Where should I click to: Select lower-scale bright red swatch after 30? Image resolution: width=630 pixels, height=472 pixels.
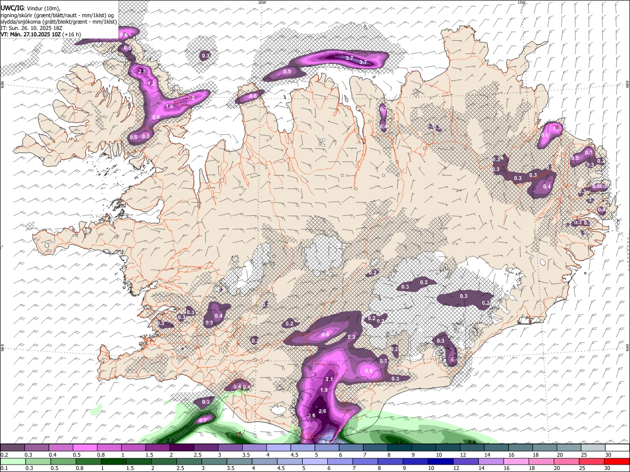pyautogui.click(x=617, y=461)
